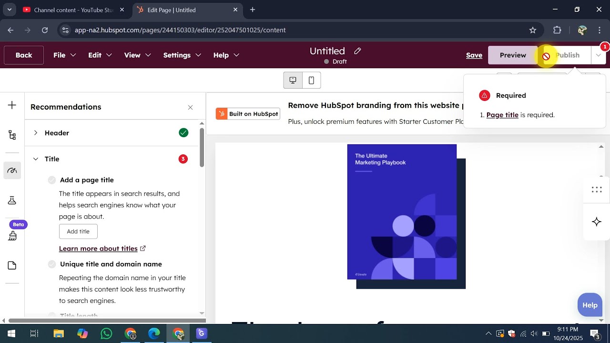Click the Add (plus) icon in the left sidebar

tap(12, 105)
